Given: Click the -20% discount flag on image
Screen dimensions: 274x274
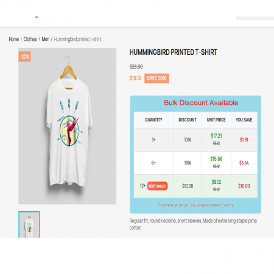Looking at the screenshot, I should click(24, 57).
